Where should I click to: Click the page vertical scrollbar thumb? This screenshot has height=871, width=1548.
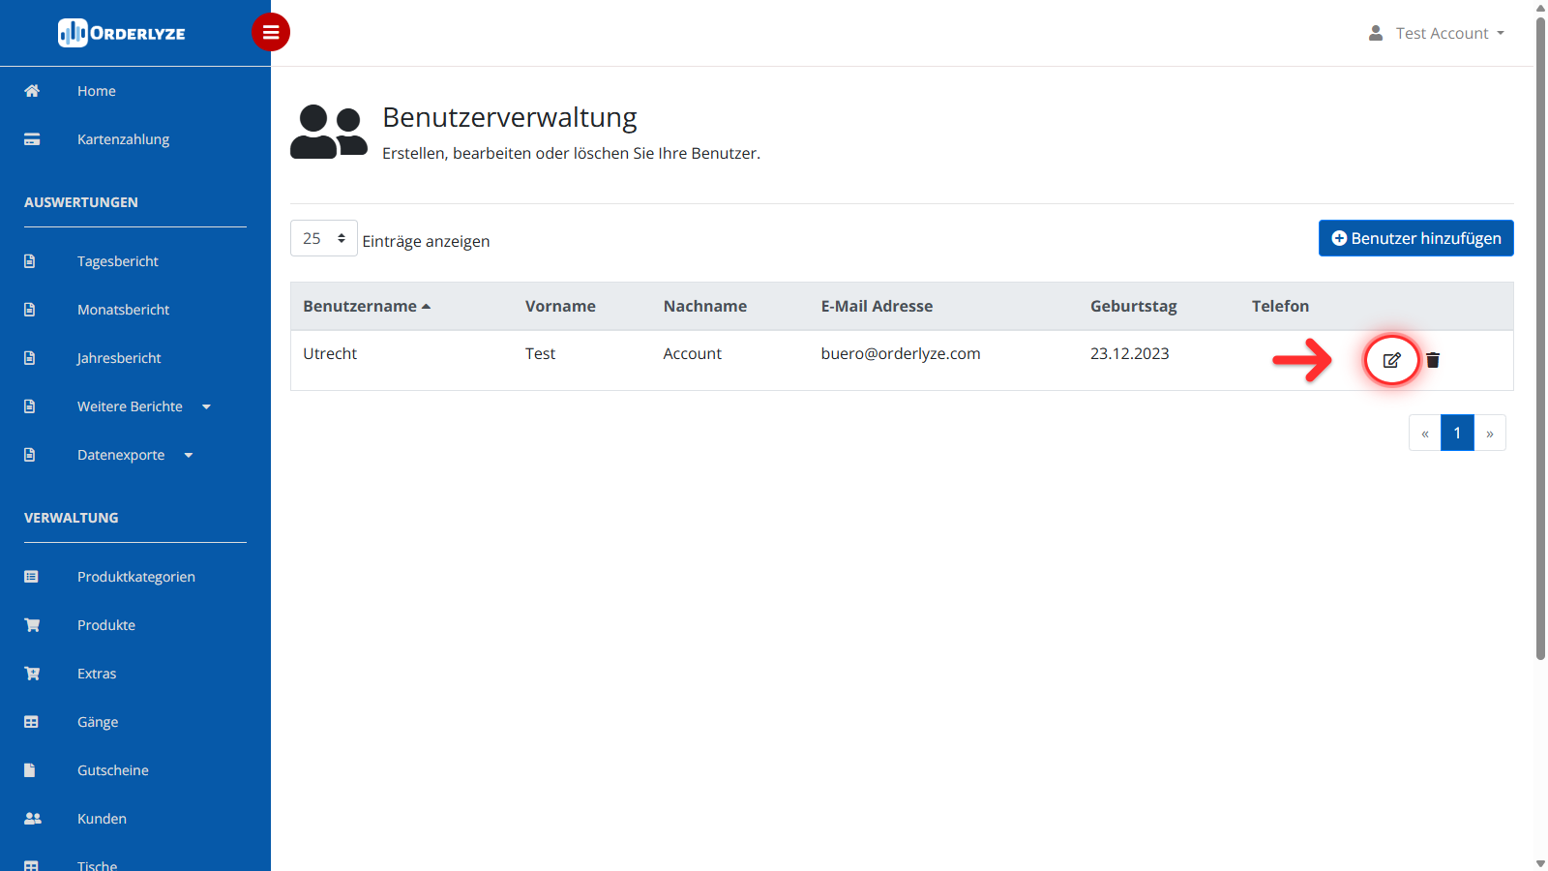click(1540, 339)
